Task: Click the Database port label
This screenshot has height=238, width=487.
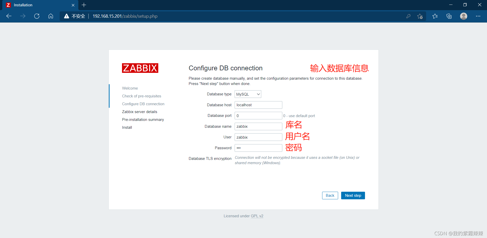Action: 219,116
